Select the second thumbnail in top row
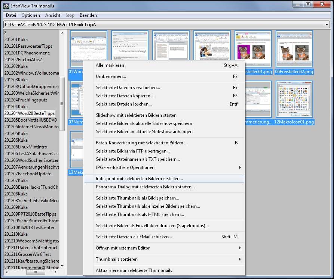The height and width of the screenshot is (279, 334). (x=130, y=46)
